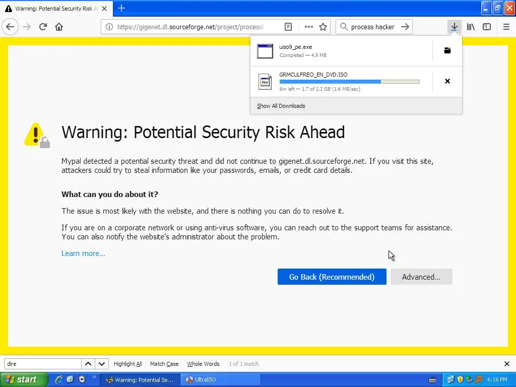
Task: Click the 6:16 PM taskbar clock
Action: coord(497,379)
